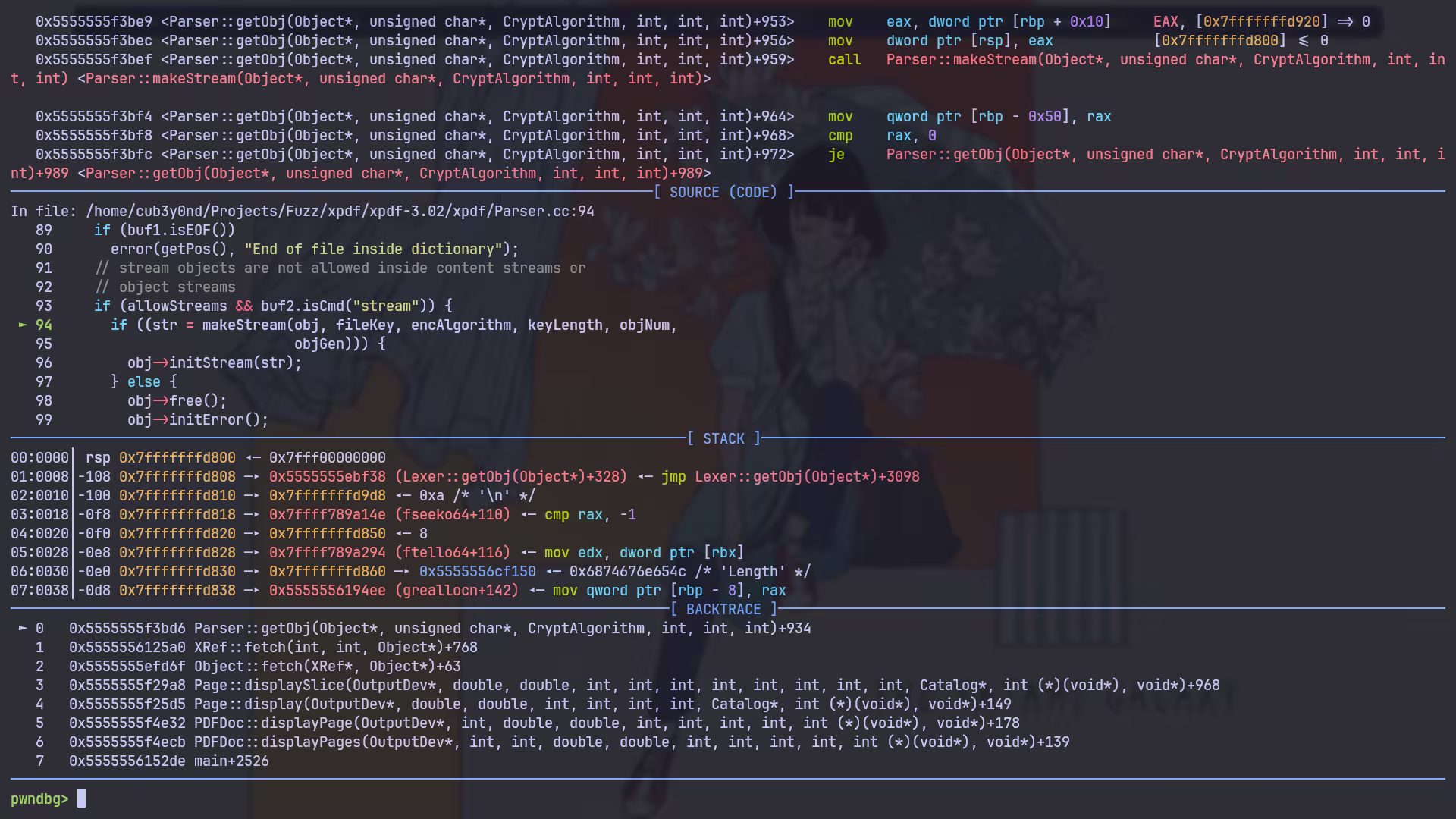Click the SOURCE (CODE) section header
Screen dimensions: 1456x819
point(723,192)
